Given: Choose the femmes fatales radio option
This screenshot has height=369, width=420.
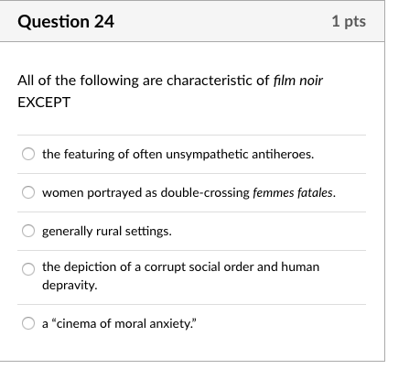Looking at the screenshot, I should tap(28, 192).
